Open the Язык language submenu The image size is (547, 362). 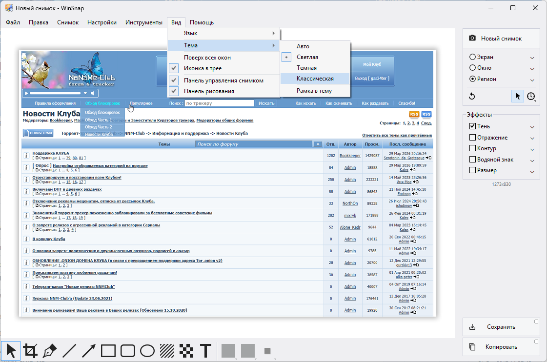point(223,33)
